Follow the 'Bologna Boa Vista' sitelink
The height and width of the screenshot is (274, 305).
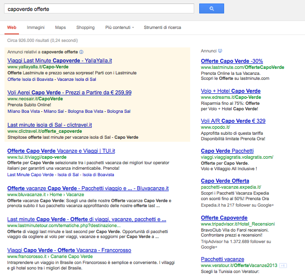point(85,111)
